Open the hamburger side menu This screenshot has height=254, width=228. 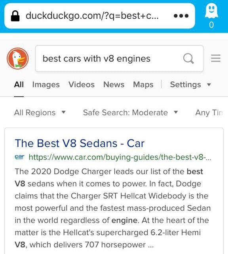(216, 58)
